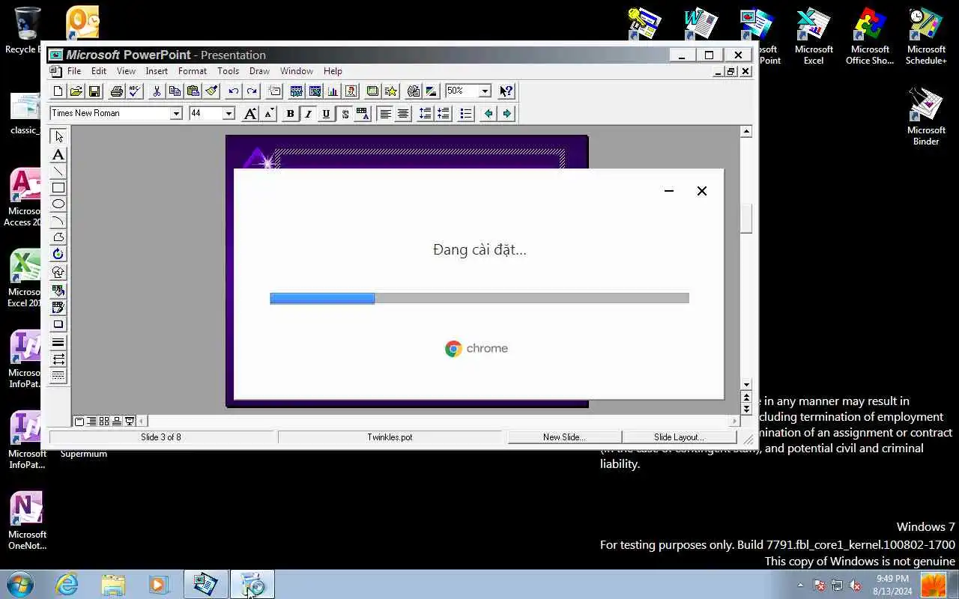Image resolution: width=959 pixels, height=599 pixels.
Task: Click the New presentation icon
Action: (58, 91)
